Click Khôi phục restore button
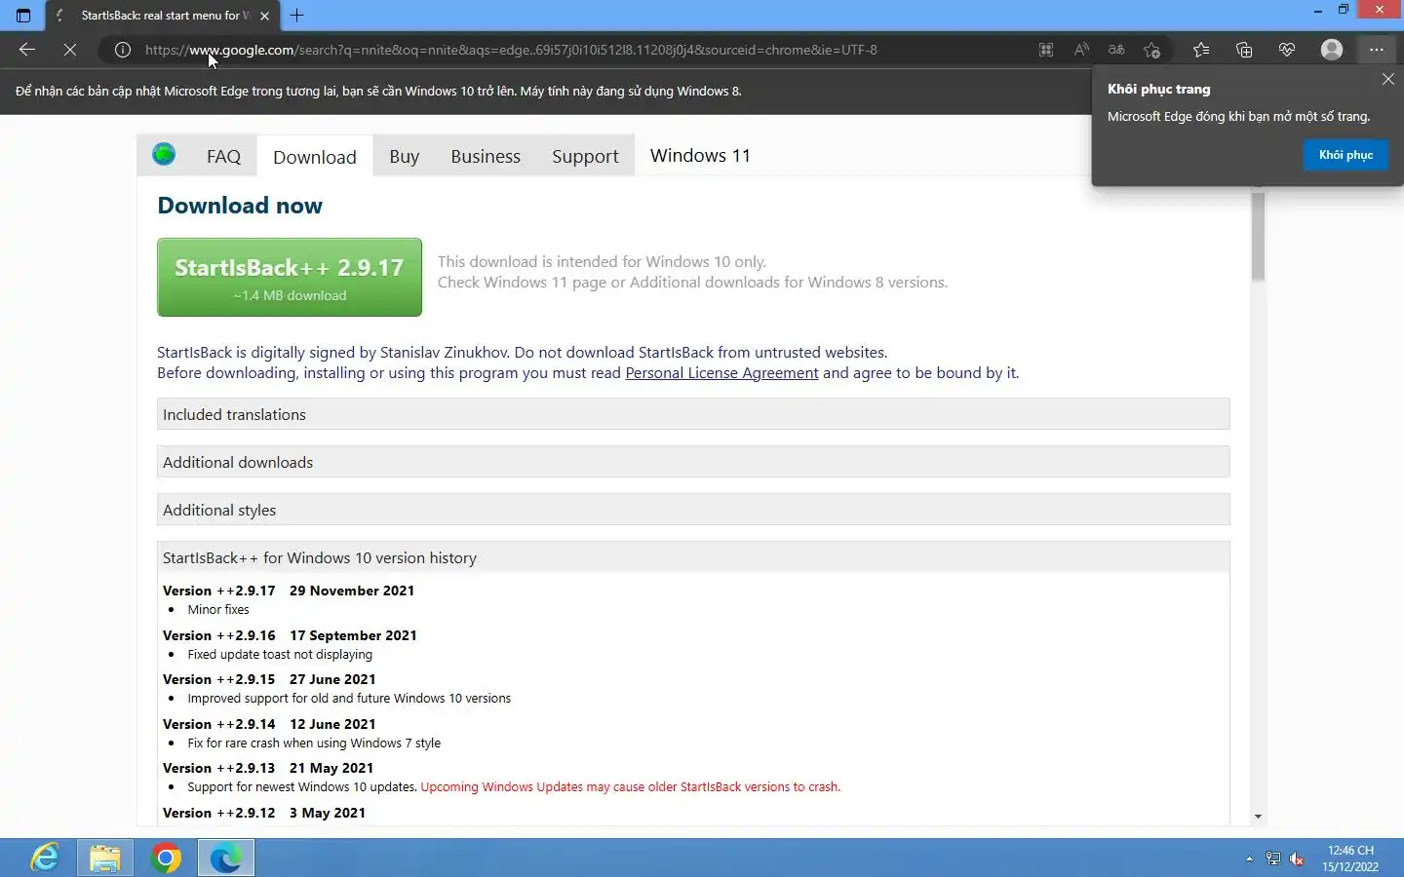Screen dimensions: 1404x877 click(x=1345, y=155)
